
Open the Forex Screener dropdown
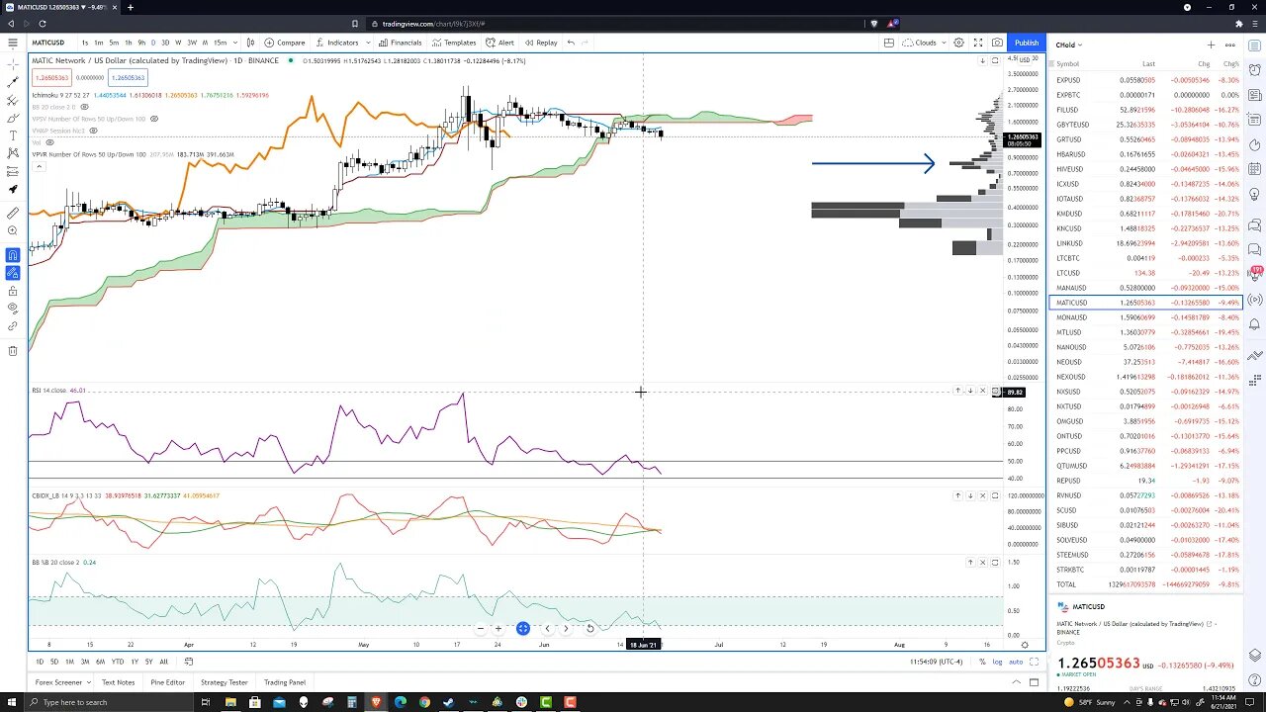pyautogui.click(x=63, y=682)
